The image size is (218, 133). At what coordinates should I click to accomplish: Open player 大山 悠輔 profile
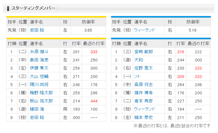(x=39, y=76)
